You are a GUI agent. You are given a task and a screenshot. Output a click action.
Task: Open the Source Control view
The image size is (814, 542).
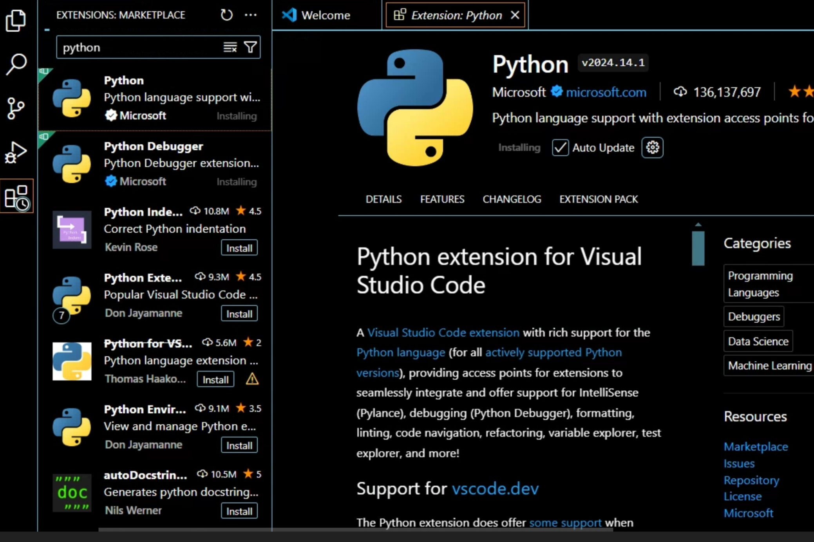tap(16, 108)
